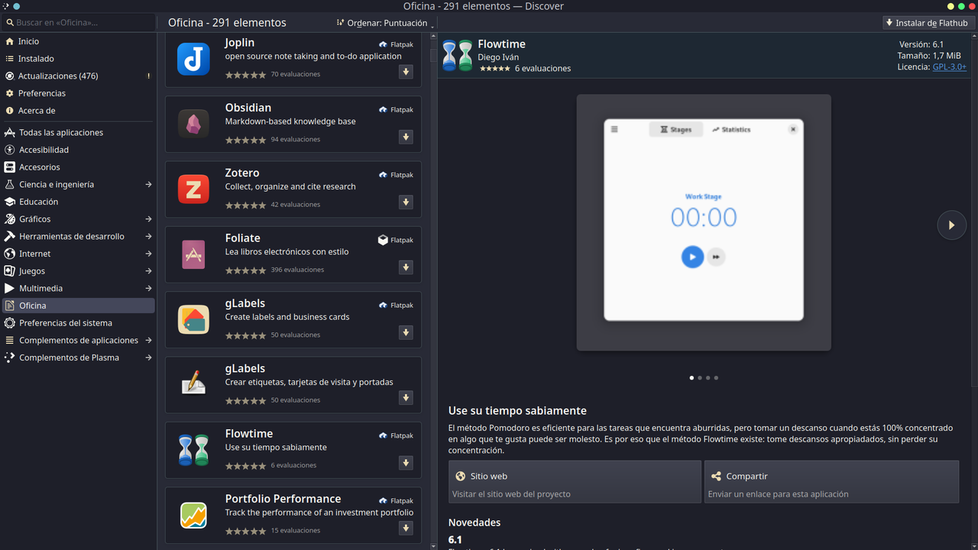Download Joplin using its arrow icon
978x550 pixels.
[x=406, y=72]
